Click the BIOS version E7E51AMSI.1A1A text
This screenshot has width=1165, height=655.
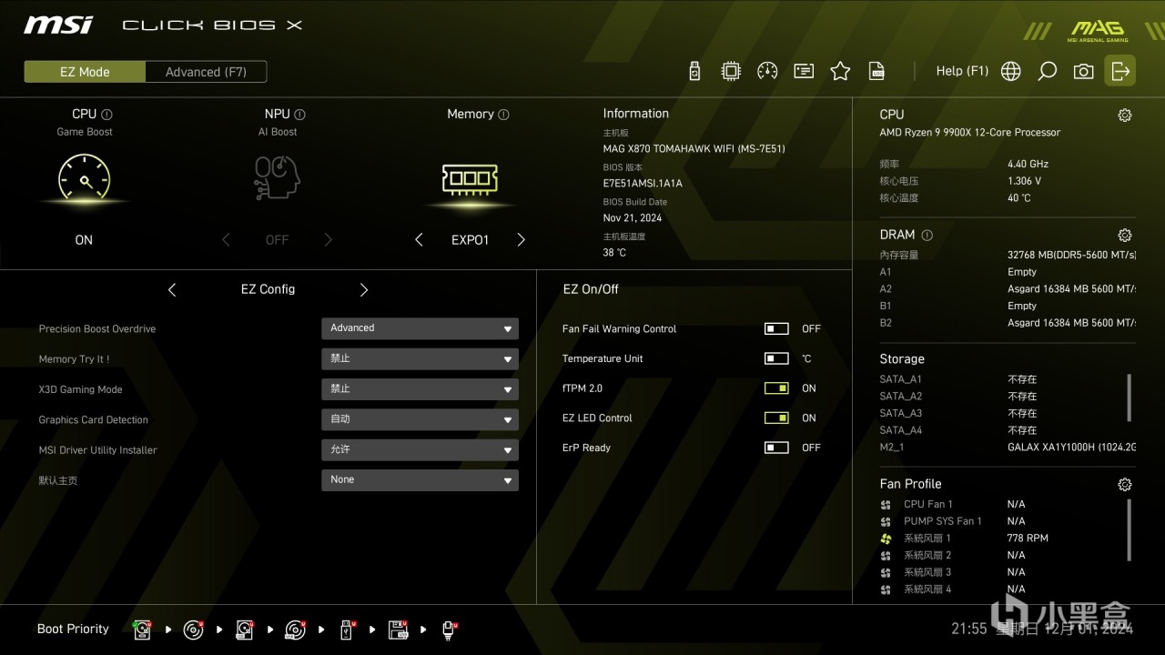(x=643, y=183)
